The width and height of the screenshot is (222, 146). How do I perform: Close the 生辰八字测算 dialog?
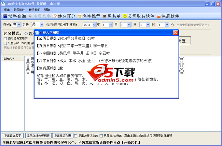click(176, 33)
